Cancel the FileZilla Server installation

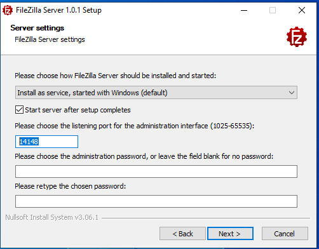pyautogui.click(x=285, y=234)
